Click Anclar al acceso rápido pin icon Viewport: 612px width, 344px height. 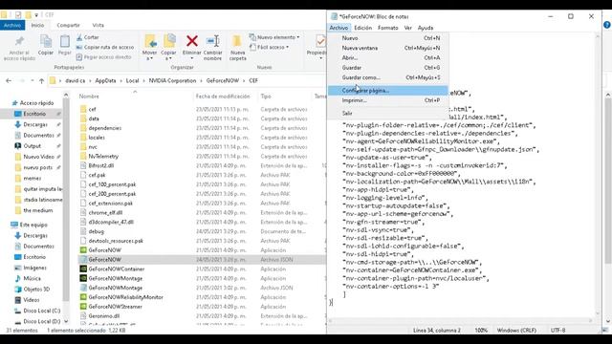click(x=19, y=41)
